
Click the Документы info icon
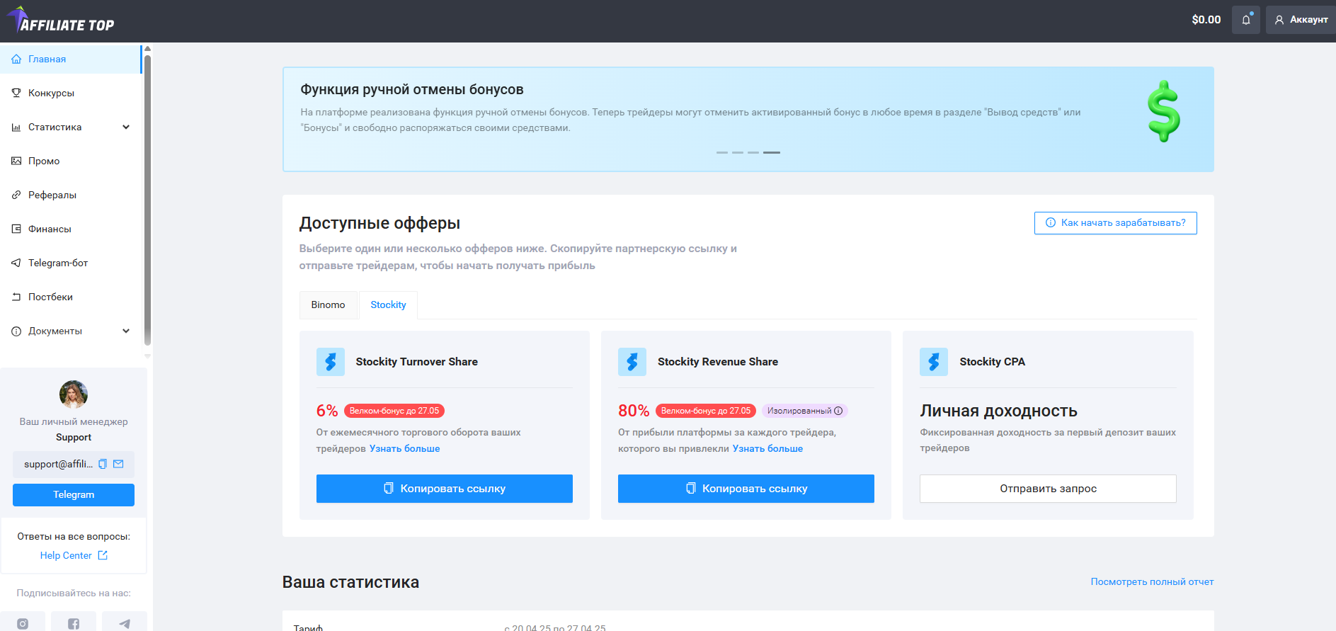click(16, 331)
